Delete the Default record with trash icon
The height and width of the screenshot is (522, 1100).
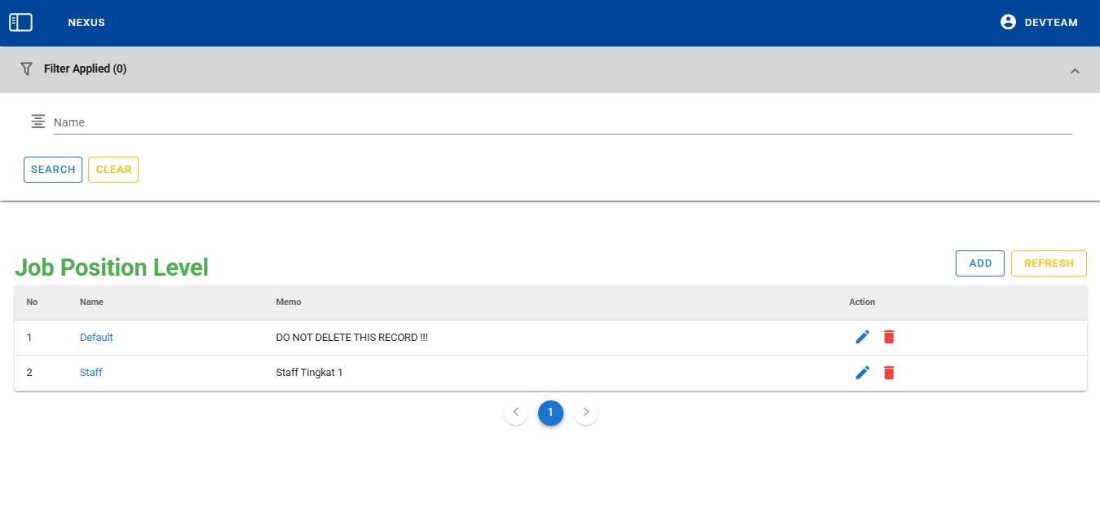coord(889,337)
